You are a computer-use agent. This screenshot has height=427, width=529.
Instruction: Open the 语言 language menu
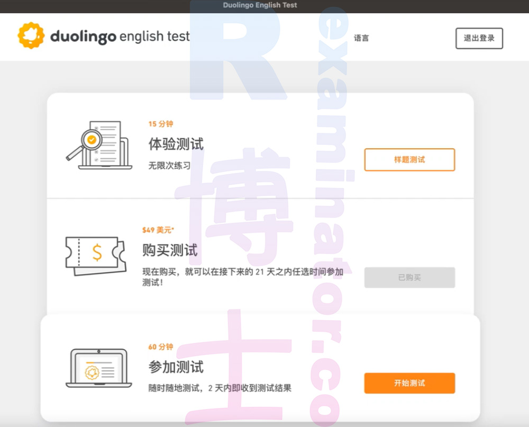point(361,38)
